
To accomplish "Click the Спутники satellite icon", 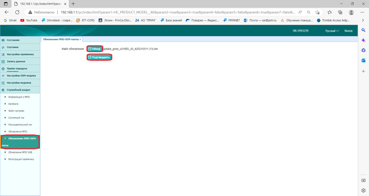I will (x=3, y=47).
